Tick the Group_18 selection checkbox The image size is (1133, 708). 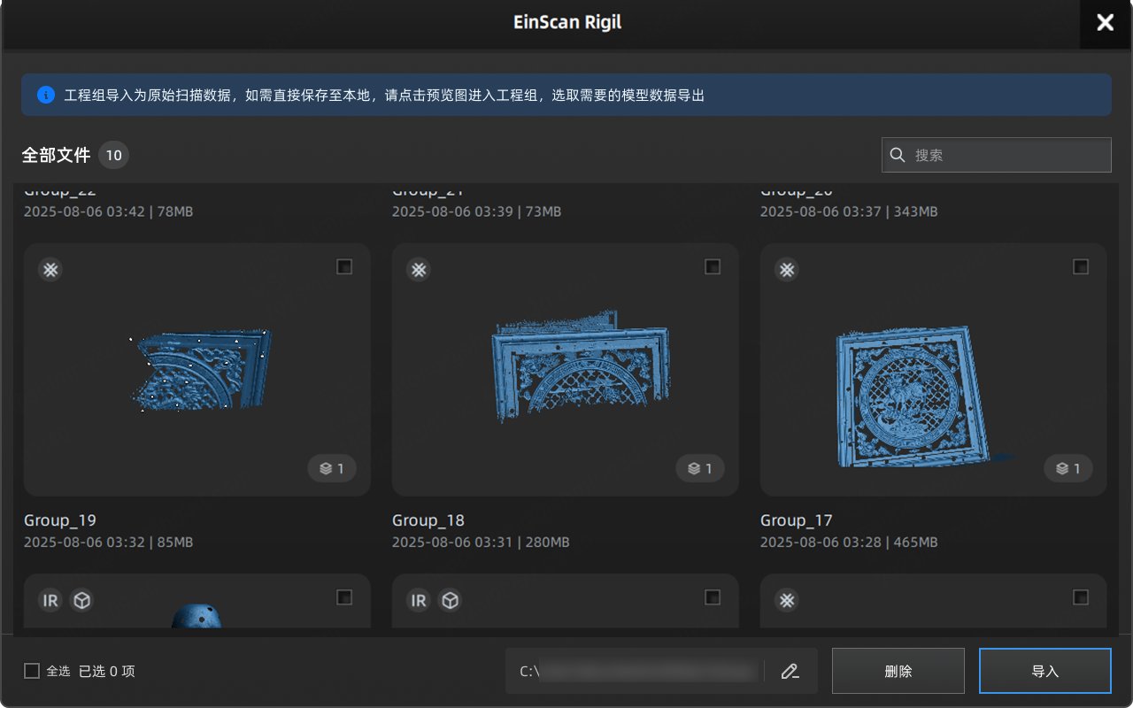pos(713,267)
